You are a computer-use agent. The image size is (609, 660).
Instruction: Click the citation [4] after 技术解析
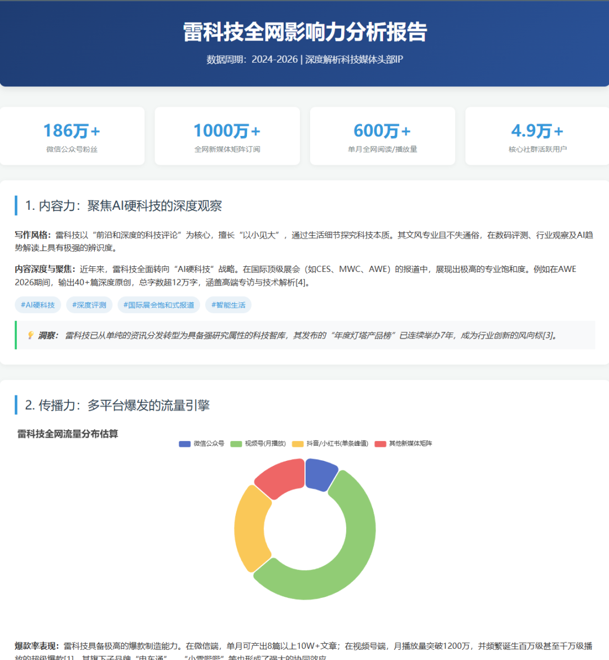301,283
